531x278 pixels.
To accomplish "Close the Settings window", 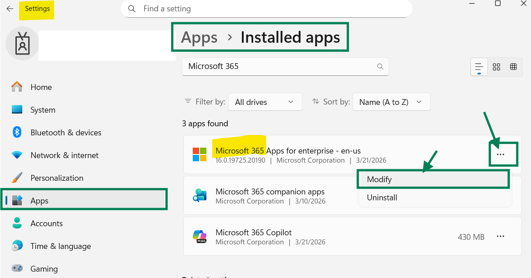I will point(523,3).
